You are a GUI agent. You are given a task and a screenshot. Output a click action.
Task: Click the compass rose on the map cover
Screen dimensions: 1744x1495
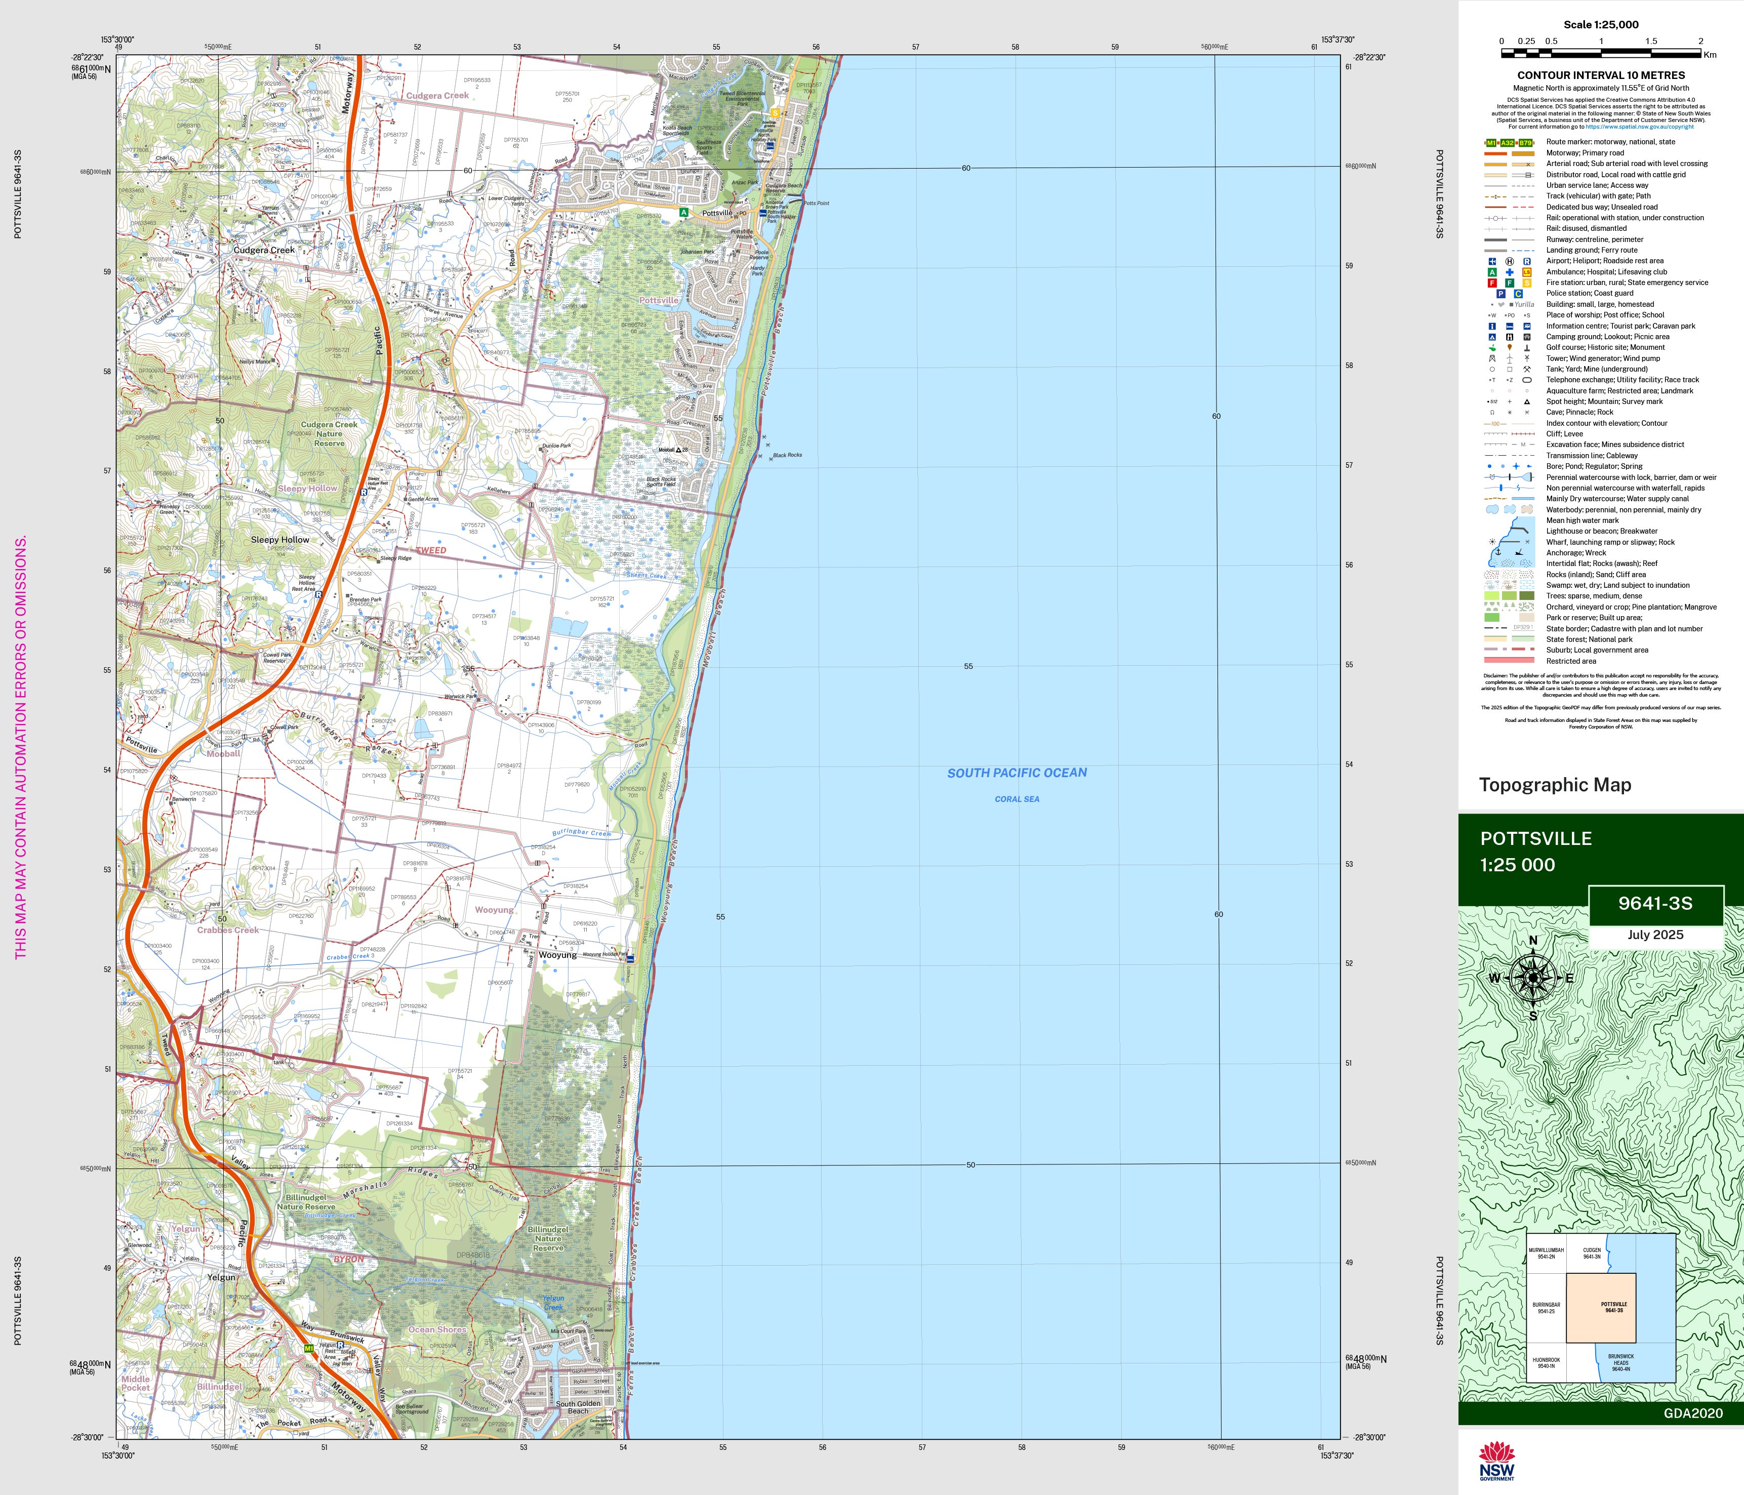point(1533,977)
